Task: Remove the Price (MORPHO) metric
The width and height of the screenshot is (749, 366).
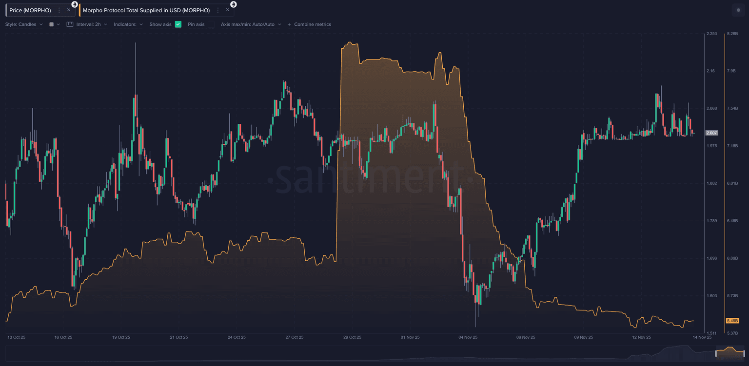Action: pyautogui.click(x=69, y=10)
